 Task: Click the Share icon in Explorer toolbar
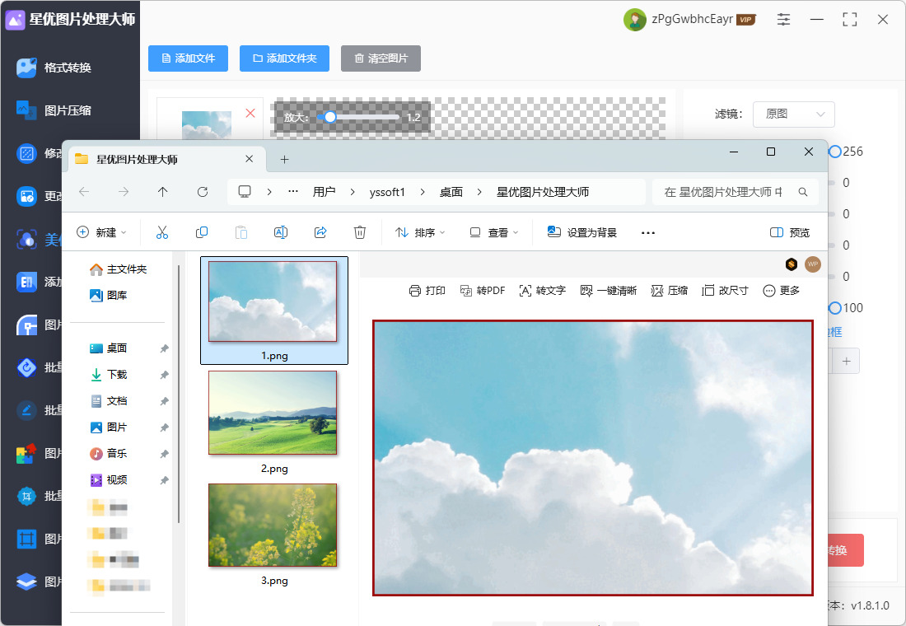320,232
